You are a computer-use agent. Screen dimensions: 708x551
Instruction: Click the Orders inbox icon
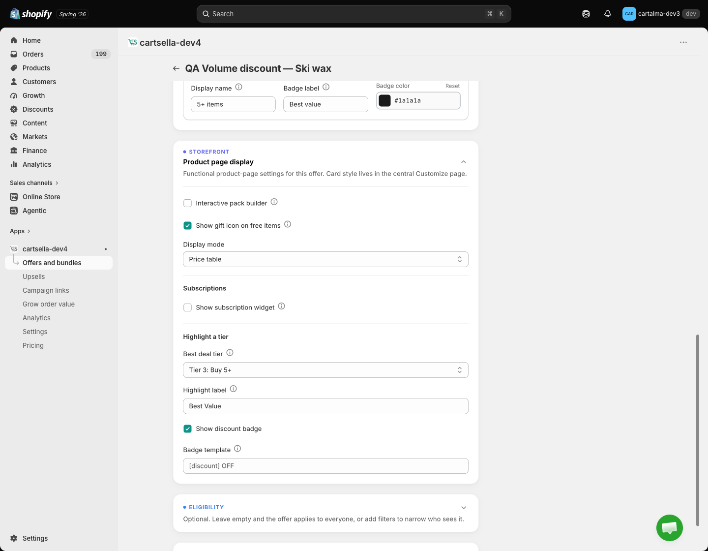coord(14,54)
